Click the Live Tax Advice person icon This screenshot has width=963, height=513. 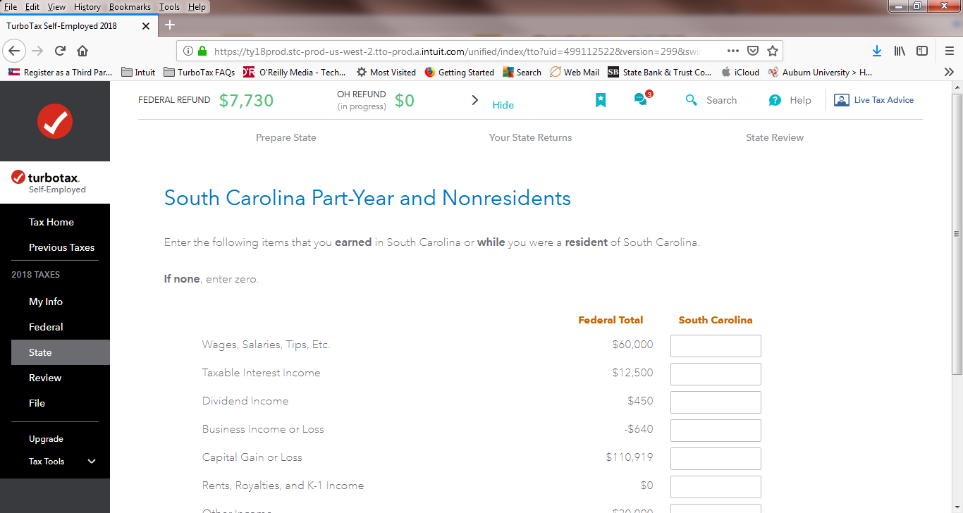click(x=841, y=100)
